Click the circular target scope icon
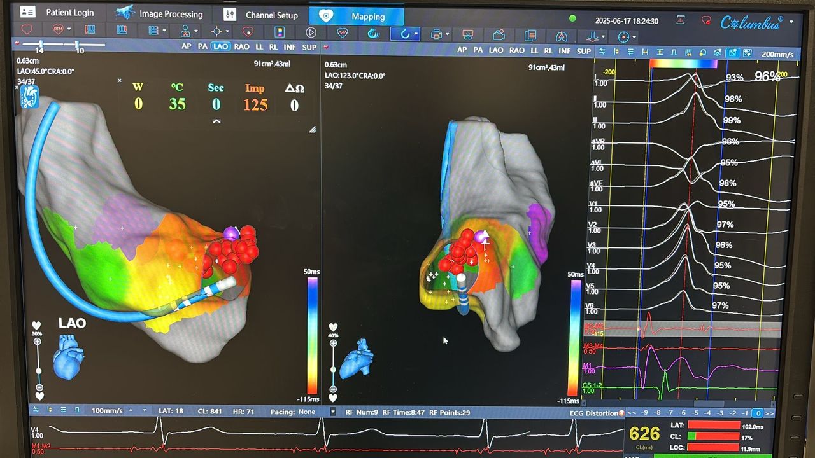 coord(623,38)
